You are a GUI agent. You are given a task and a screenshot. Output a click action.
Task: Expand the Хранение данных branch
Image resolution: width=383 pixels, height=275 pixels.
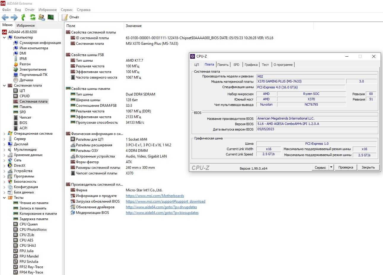coord(4,155)
